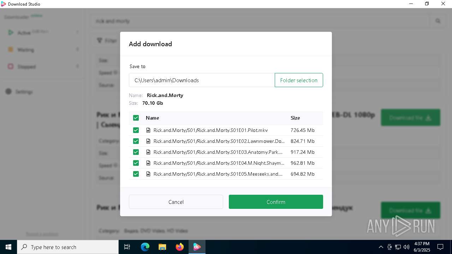Click the file icon of S01E04.M.Night.Shaym row

[x=148, y=163]
